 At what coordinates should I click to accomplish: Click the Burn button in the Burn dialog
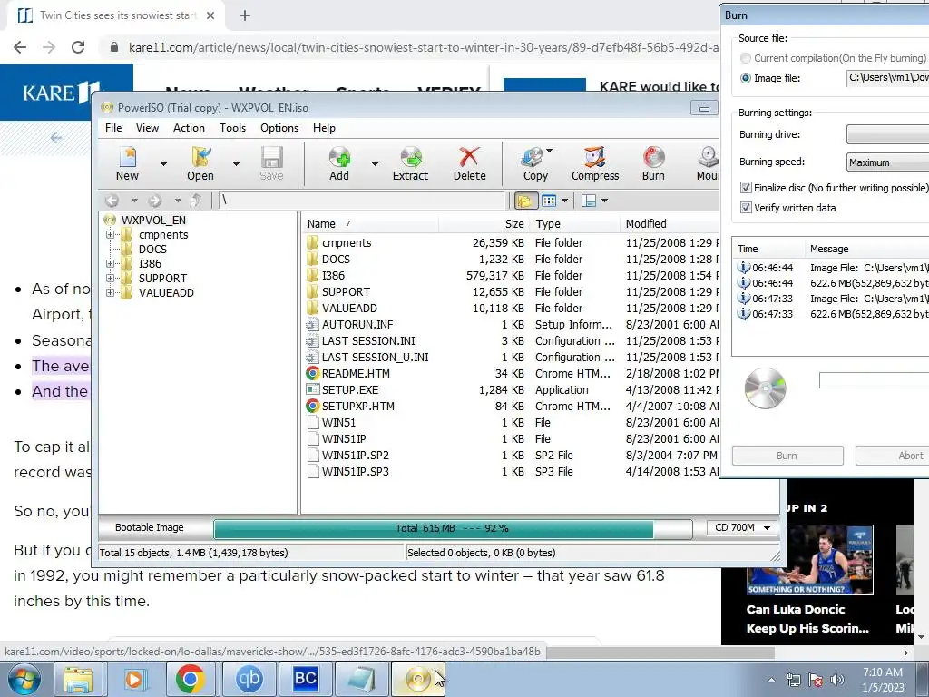pyautogui.click(x=787, y=456)
